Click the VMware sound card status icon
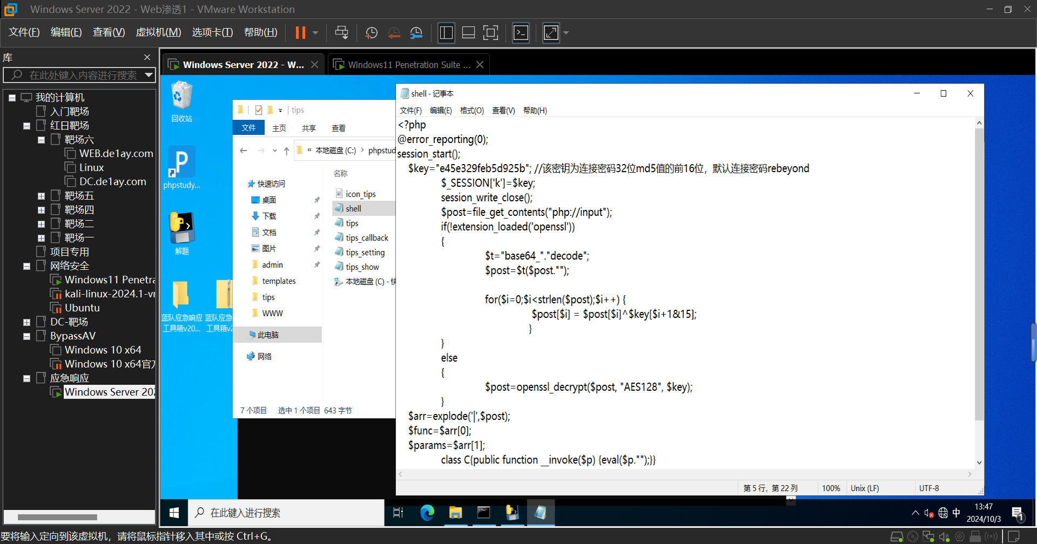This screenshot has width=1037, height=544. click(944, 537)
